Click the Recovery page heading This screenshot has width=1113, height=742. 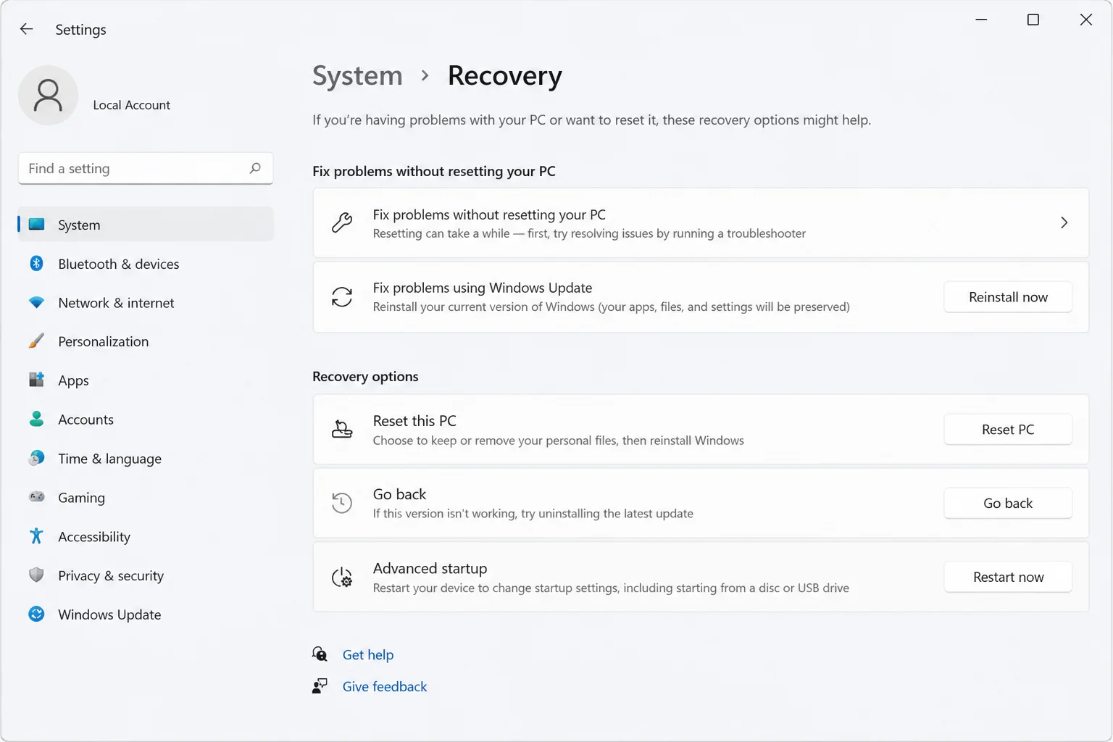[x=504, y=75]
